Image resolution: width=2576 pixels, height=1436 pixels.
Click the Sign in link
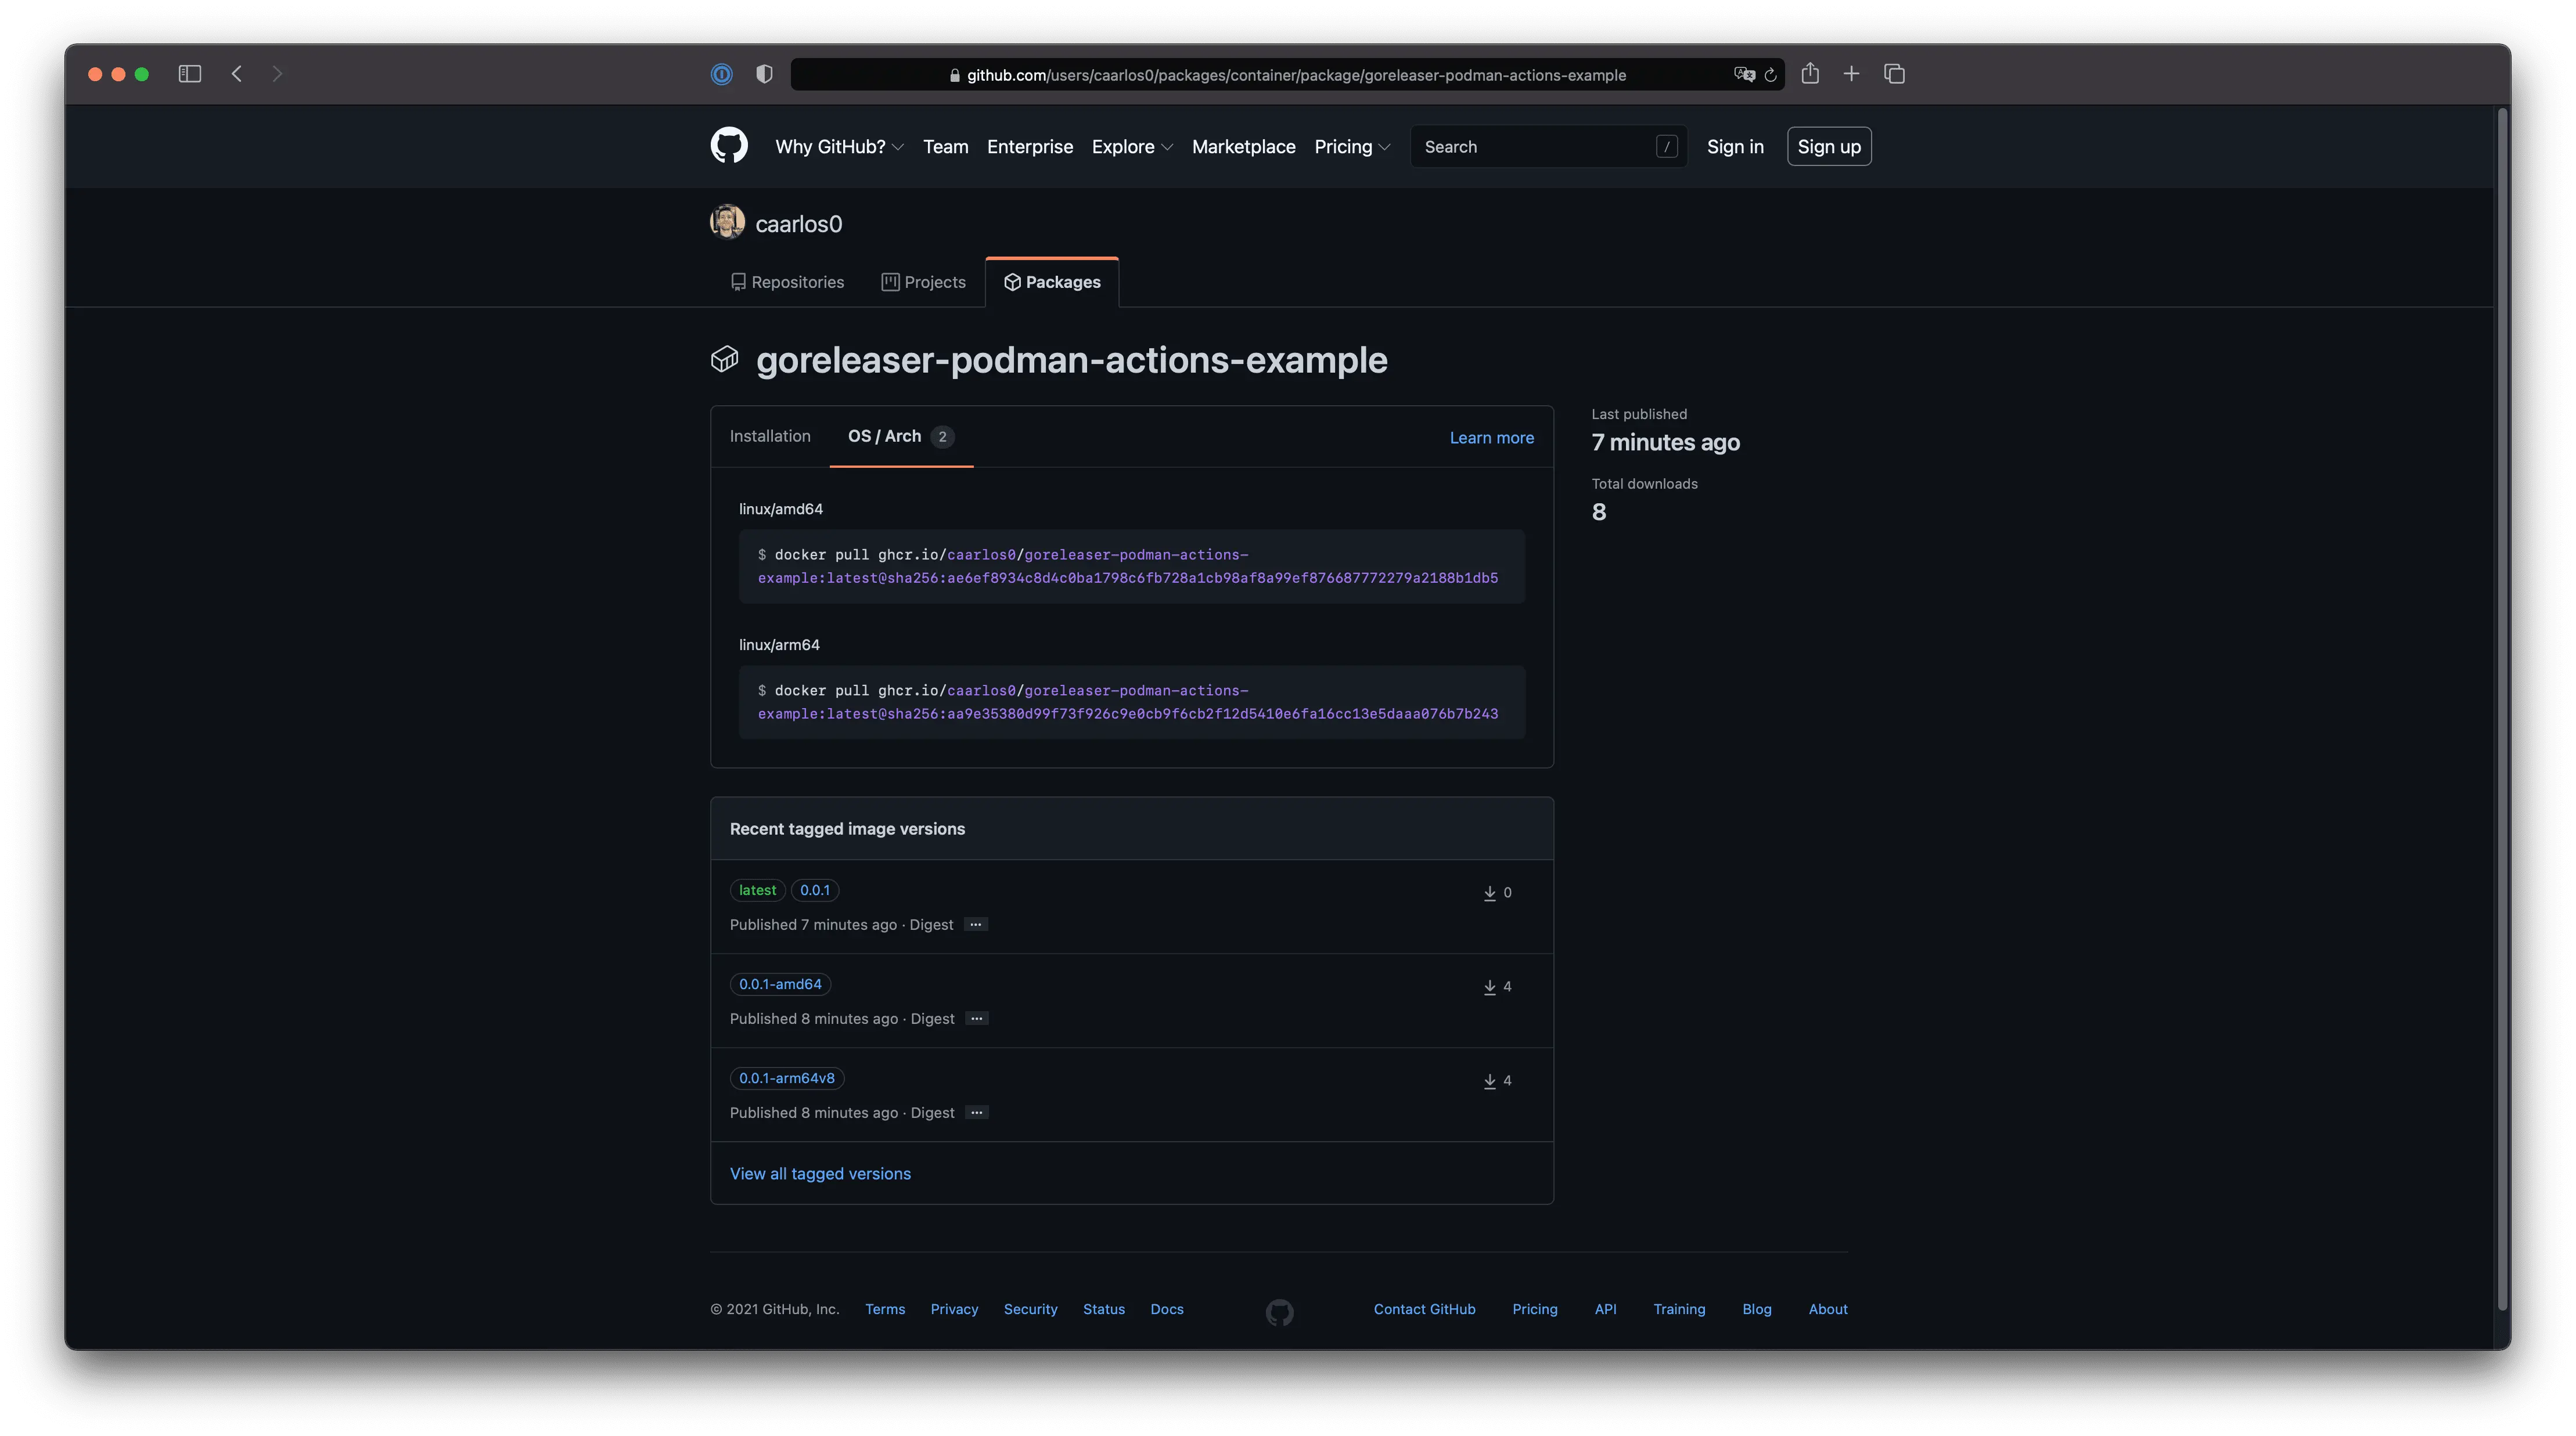click(x=1735, y=147)
